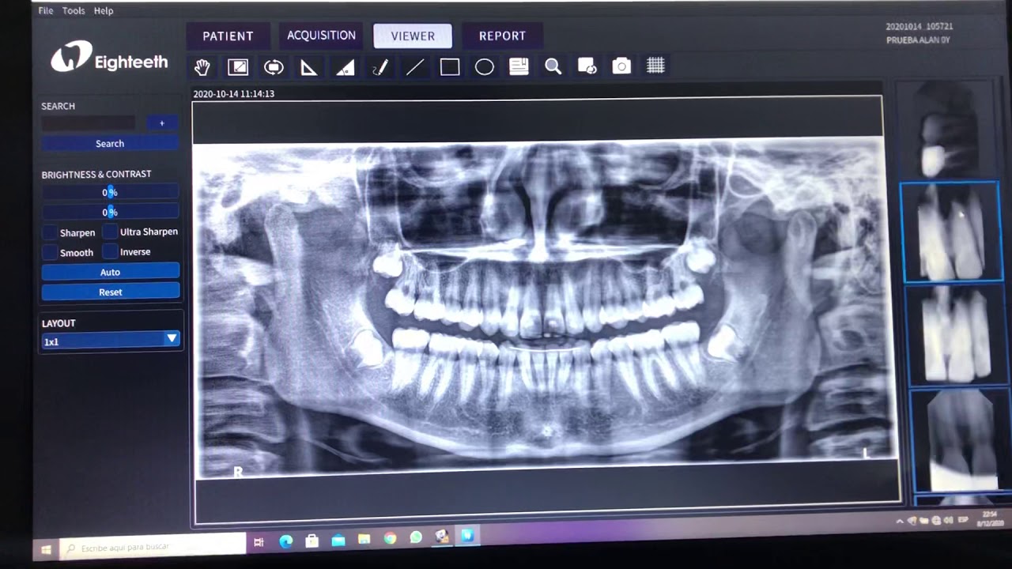
Task: Adjust the brightness slider
Action: pyautogui.click(x=110, y=192)
